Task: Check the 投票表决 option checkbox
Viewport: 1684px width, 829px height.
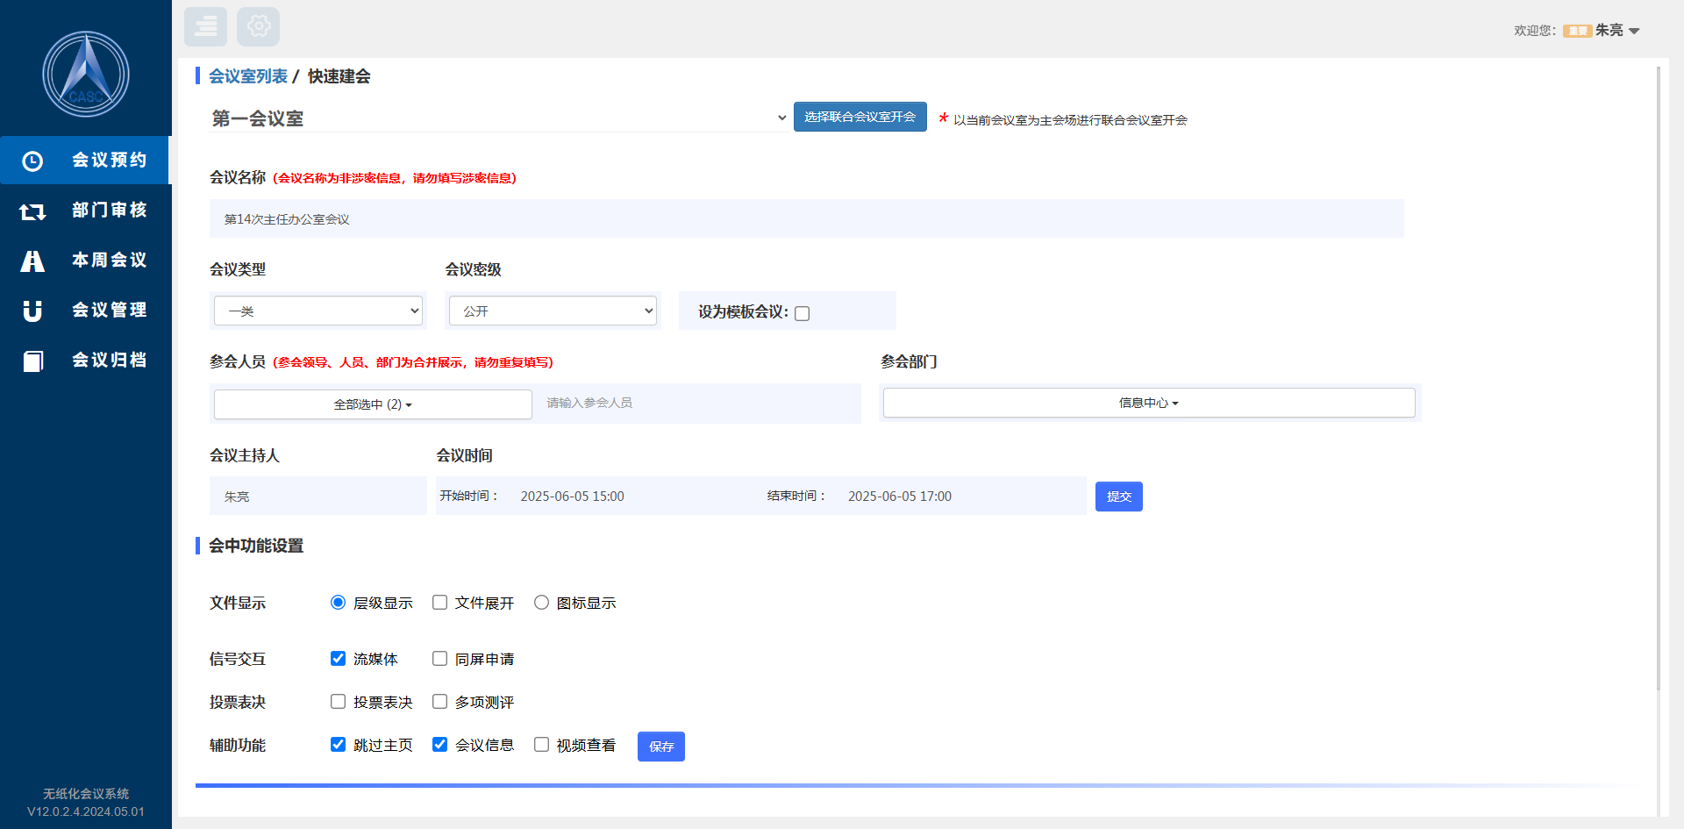Action: tap(338, 702)
